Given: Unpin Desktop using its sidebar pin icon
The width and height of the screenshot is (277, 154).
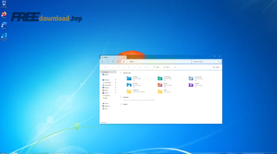Looking at the screenshot, I should [115, 80].
